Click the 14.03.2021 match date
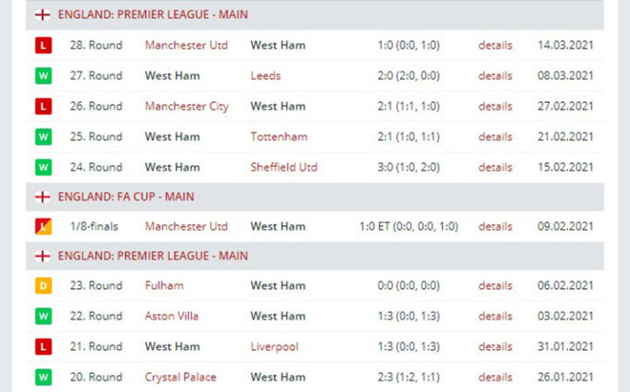630x392 pixels. coord(565,45)
